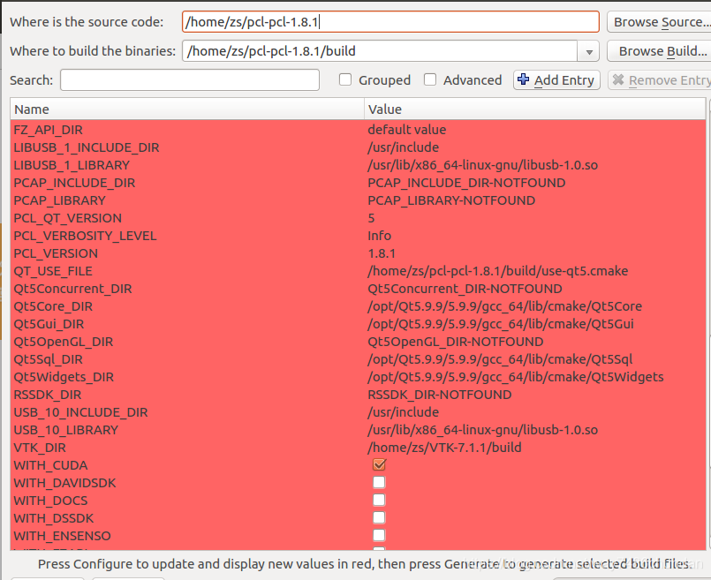Select the QT_USE_FILE entry

click(x=53, y=271)
